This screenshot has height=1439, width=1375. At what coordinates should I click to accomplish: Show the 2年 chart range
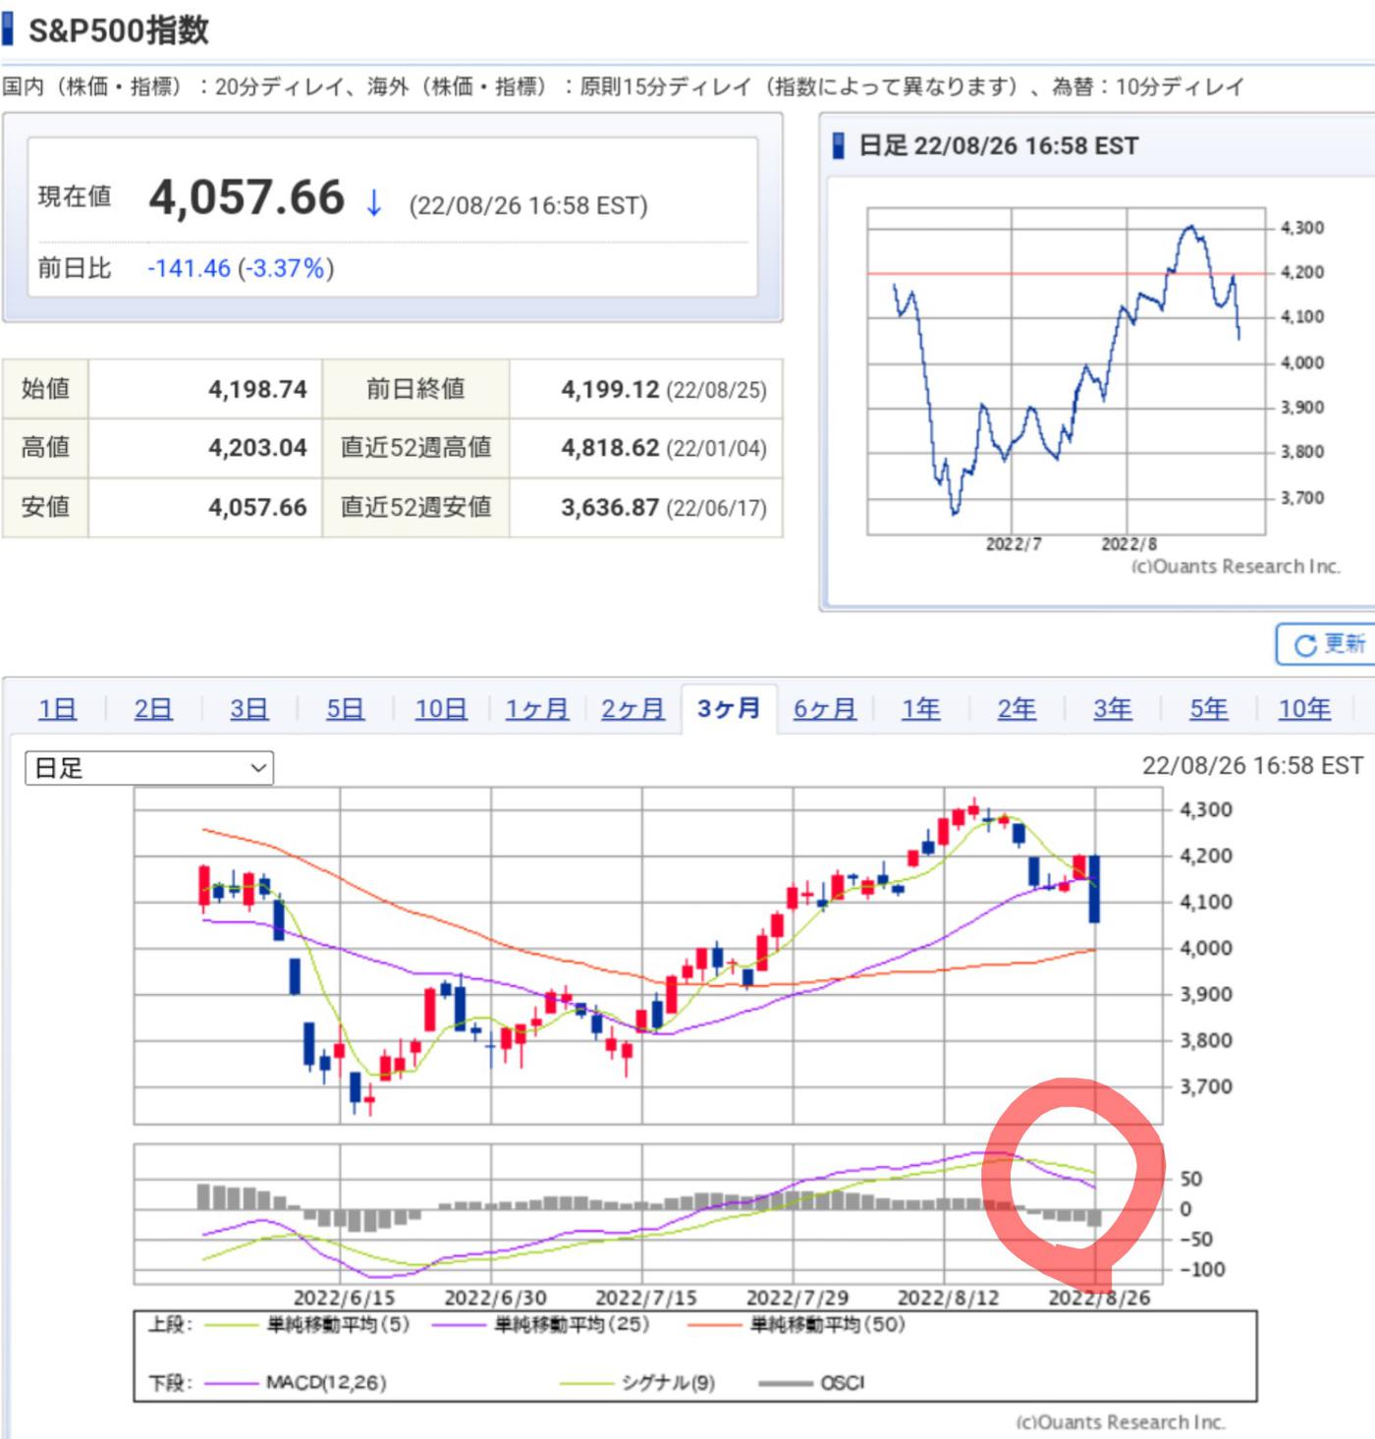[1017, 708]
